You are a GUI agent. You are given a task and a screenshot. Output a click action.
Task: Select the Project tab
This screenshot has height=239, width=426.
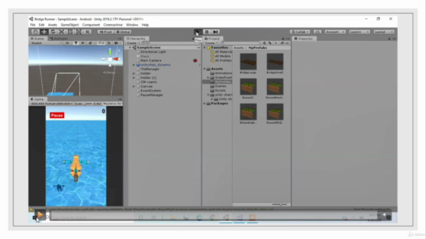tap(212, 39)
